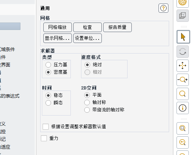192x155 pixels.
Task: Choose the zoom in/out magnifier tool
Action: click(x=182, y=80)
